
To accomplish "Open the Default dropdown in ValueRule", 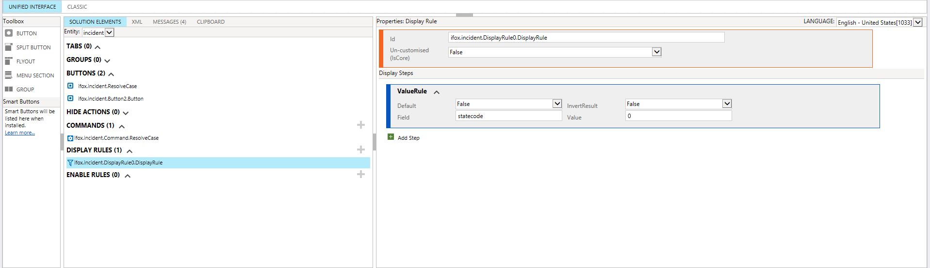I will (557, 104).
